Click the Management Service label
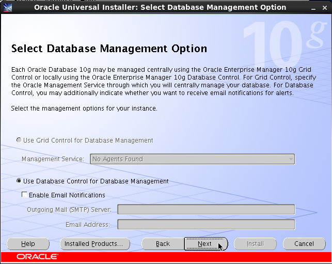This screenshot has height=264, width=332. (x=53, y=159)
